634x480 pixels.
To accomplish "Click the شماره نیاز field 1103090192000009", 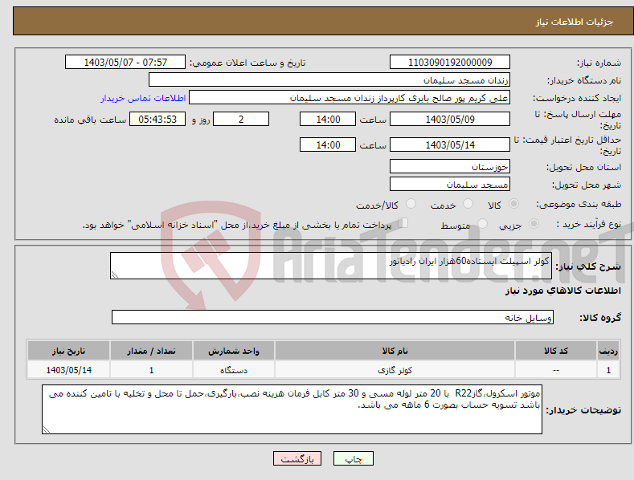I will tap(450, 63).
